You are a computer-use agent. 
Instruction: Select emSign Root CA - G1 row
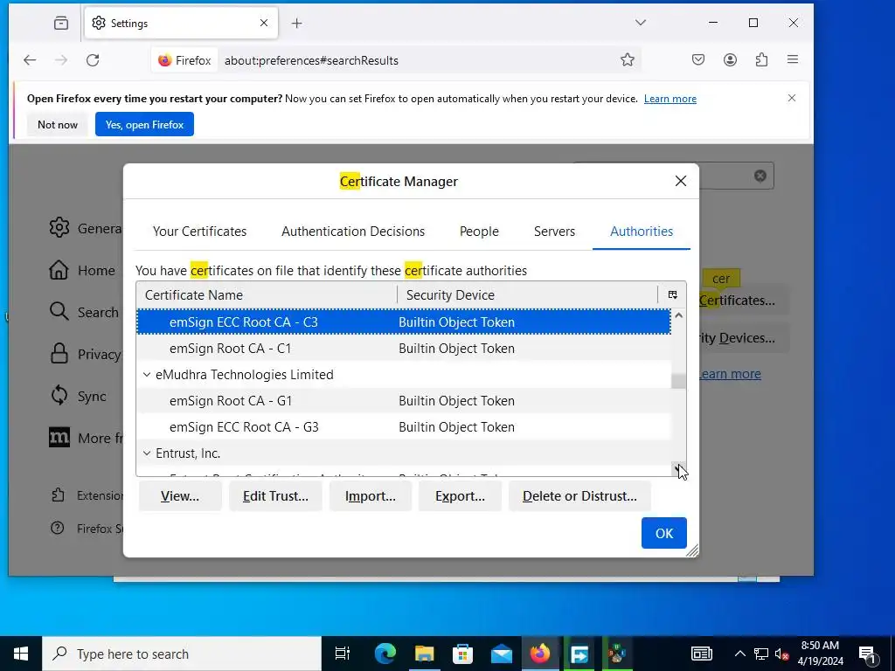tap(404, 400)
